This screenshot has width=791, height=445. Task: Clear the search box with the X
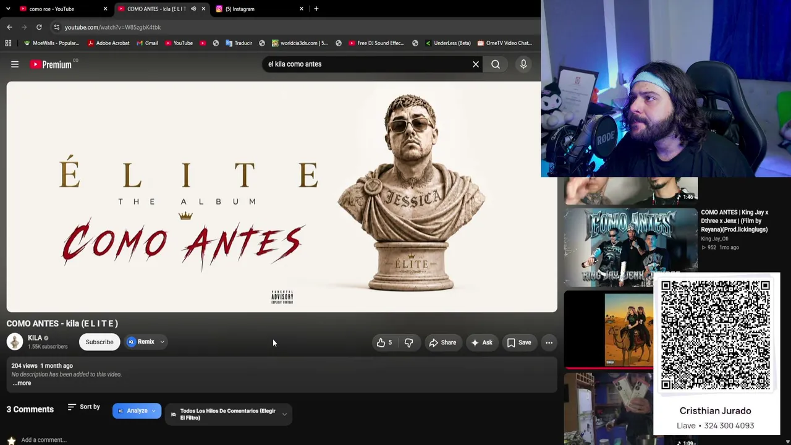click(x=476, y=64)
